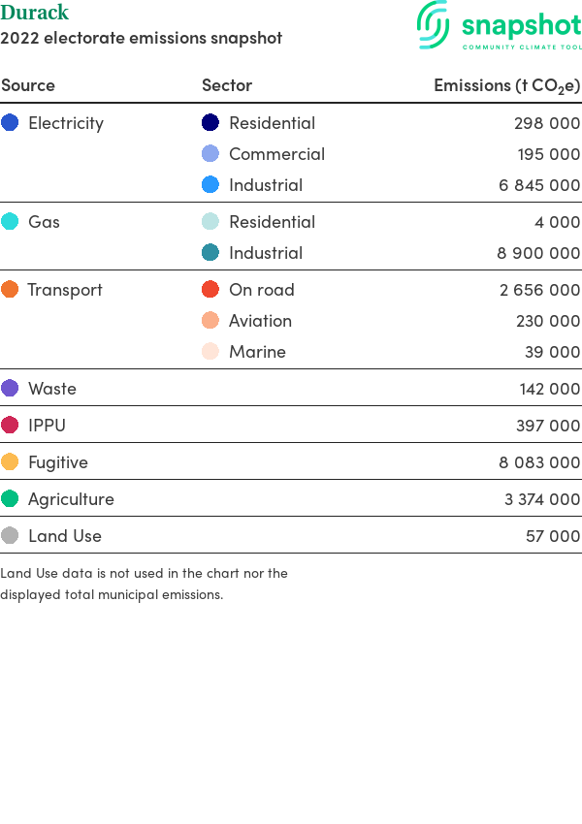Click the Snapshot fingerprint logo icon
Image resolution: width=582 pixels, height=824 pixels.
[x=434, y=24]
